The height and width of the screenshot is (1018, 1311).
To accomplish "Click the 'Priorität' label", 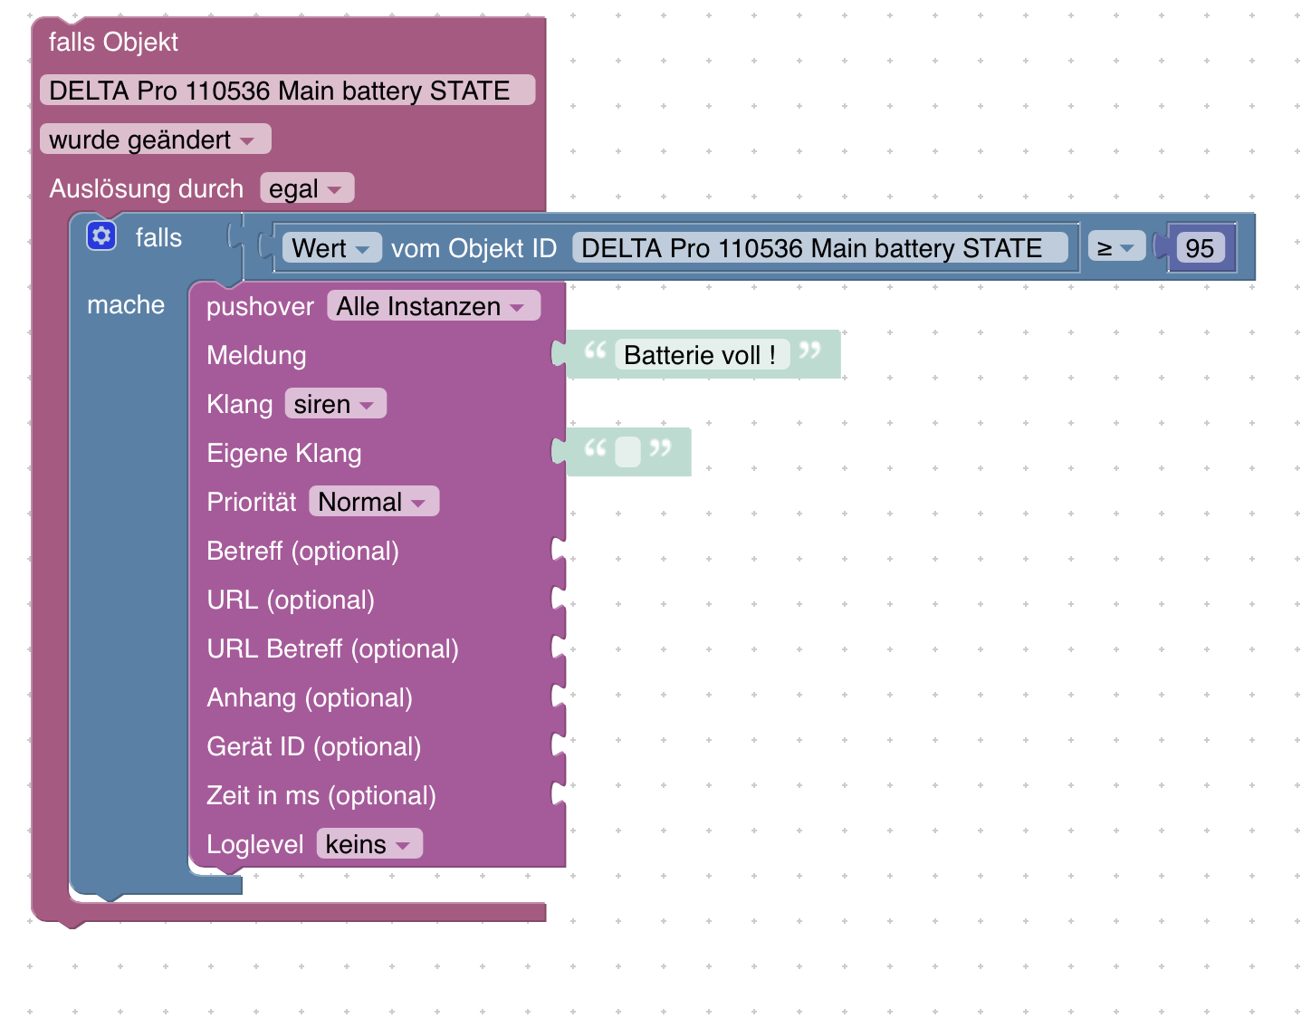I will pos(252,502).
